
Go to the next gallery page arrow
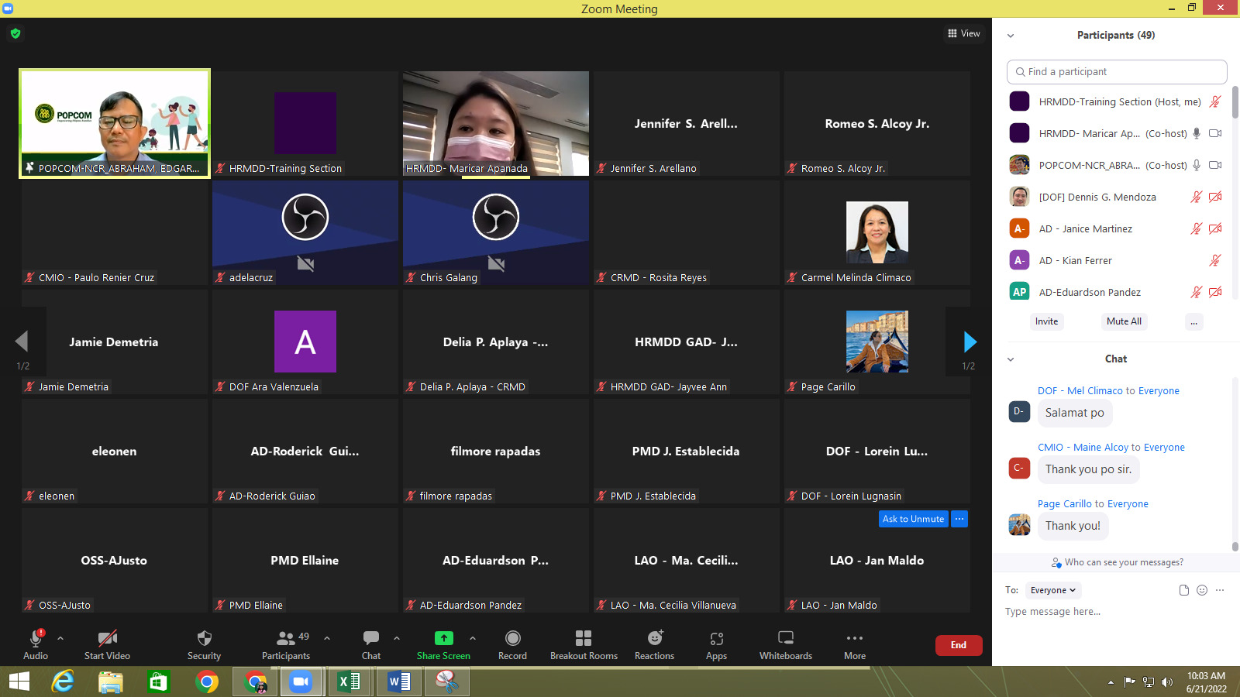969,342
